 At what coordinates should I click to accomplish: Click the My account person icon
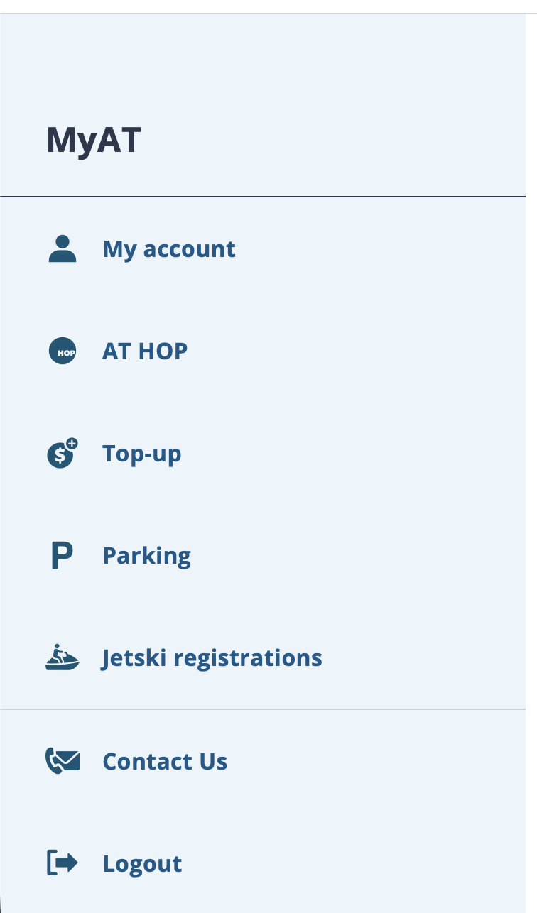tap(63, 249)
